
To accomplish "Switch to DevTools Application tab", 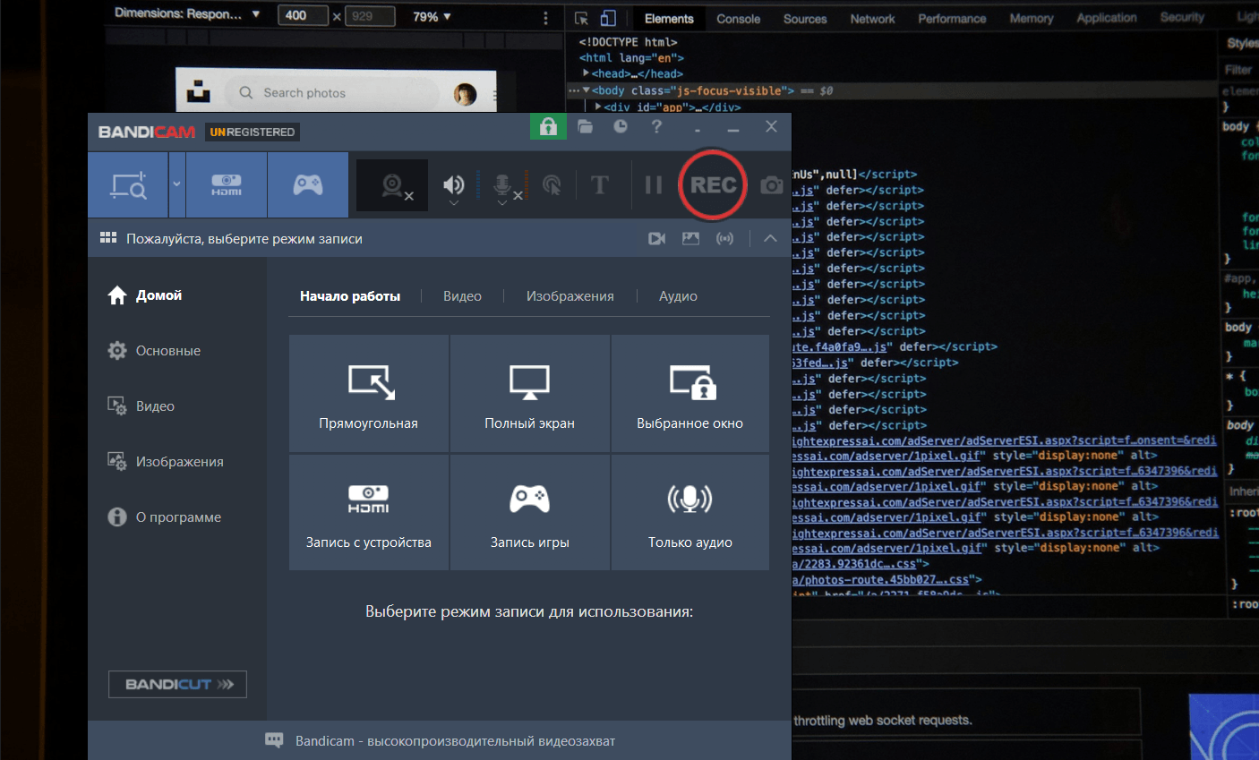I will (x=1107, y=18).
